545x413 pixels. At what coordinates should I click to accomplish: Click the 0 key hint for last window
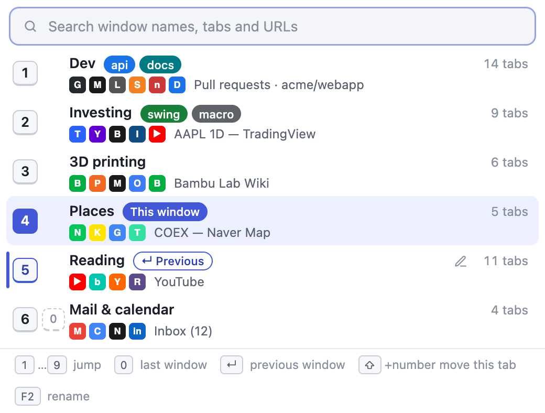(123, 365)
